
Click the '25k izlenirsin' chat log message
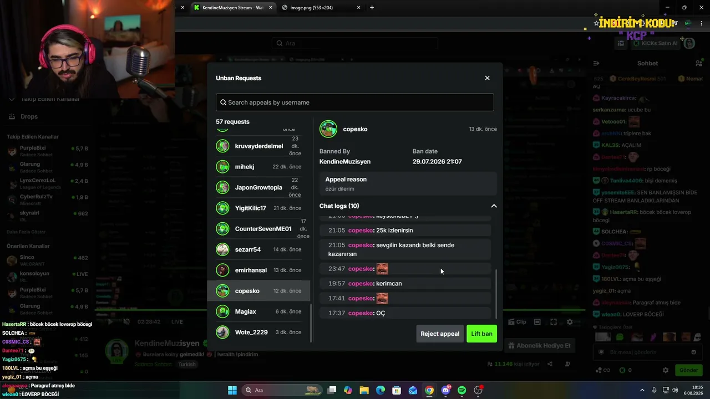coord(405,231)
